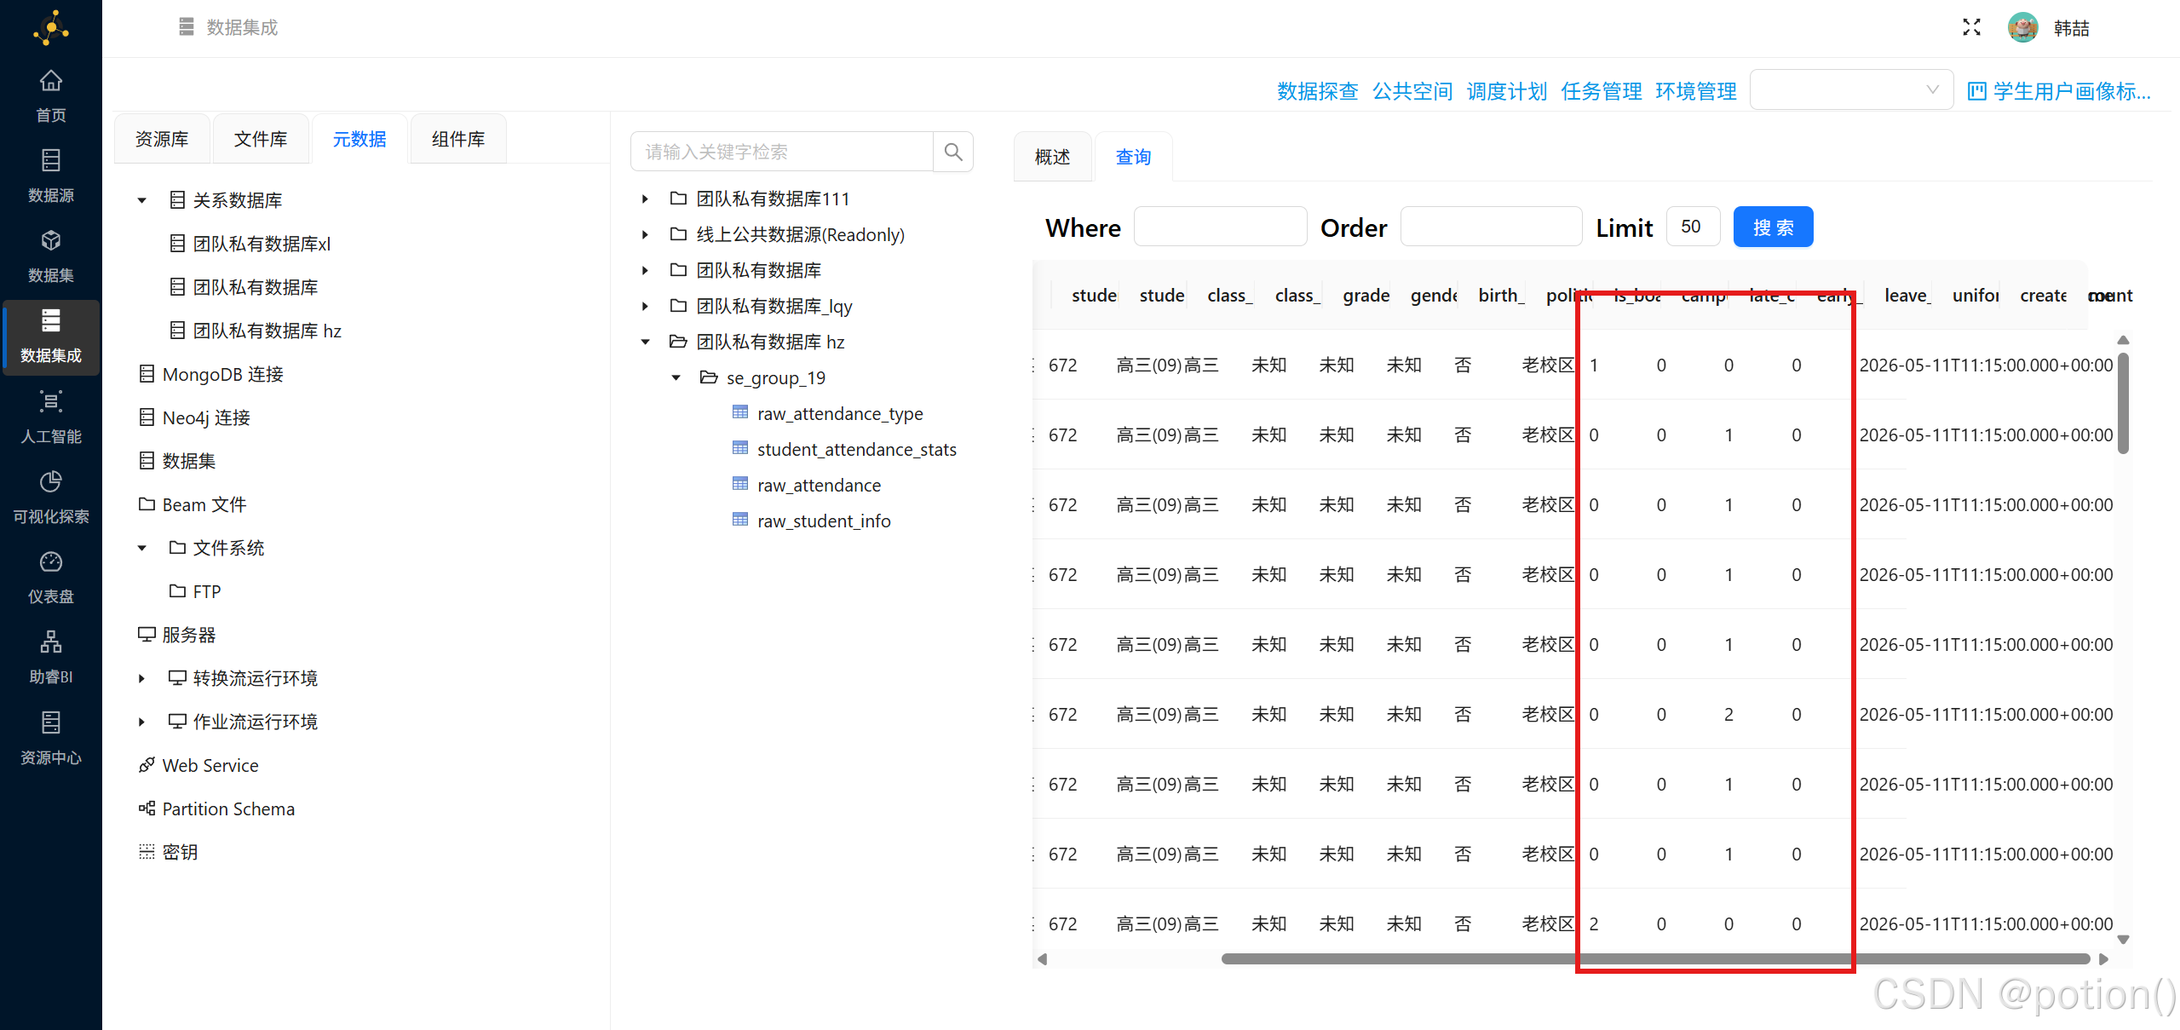Focus the Where input field
Screen dimensions: 2180x1030
(x=1220, y=227)
